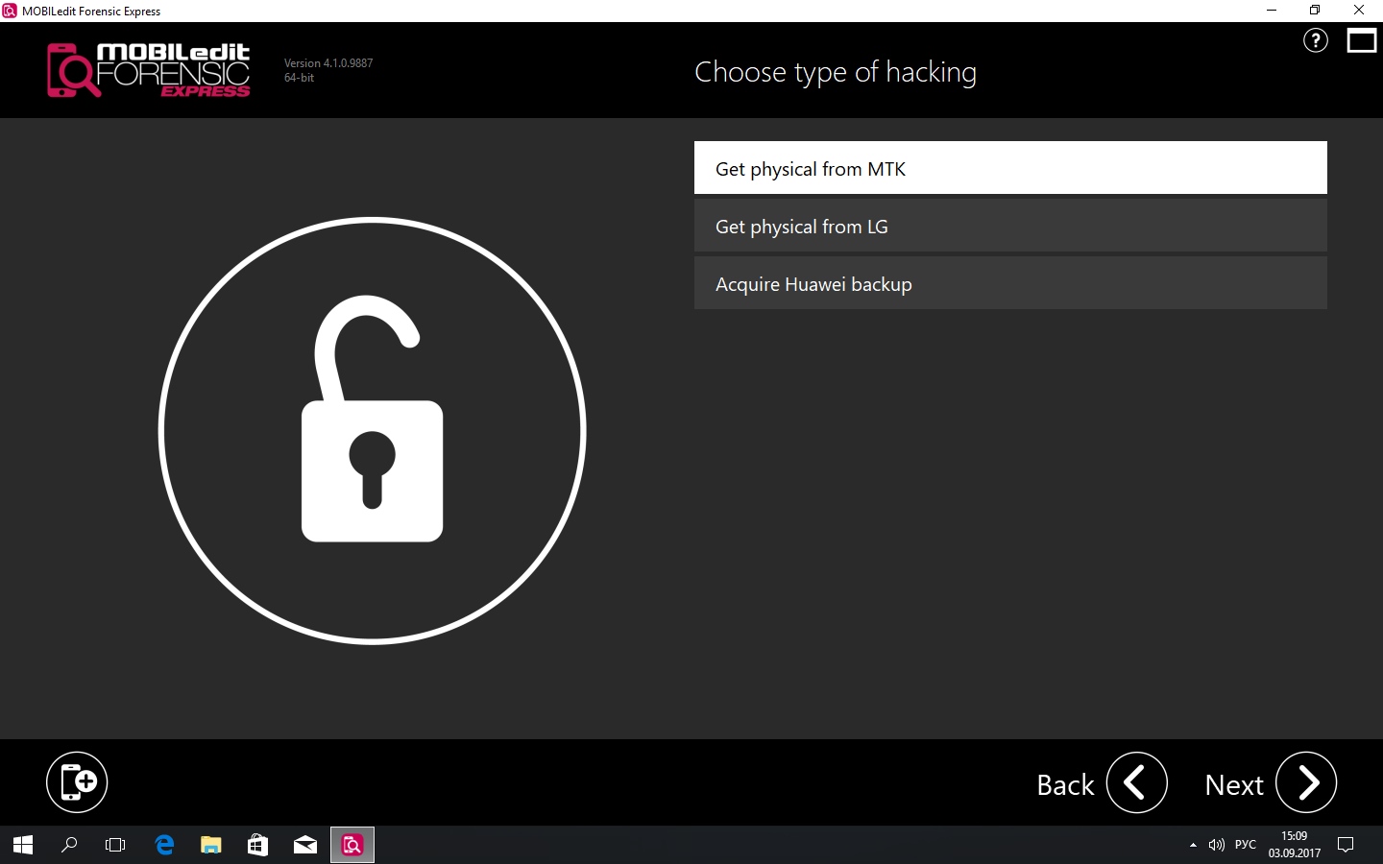Image resolution: width=1383 pixels, height=864 pixels.
Task: Open Windows taskbar search
Action: click(x=69, y=845)
